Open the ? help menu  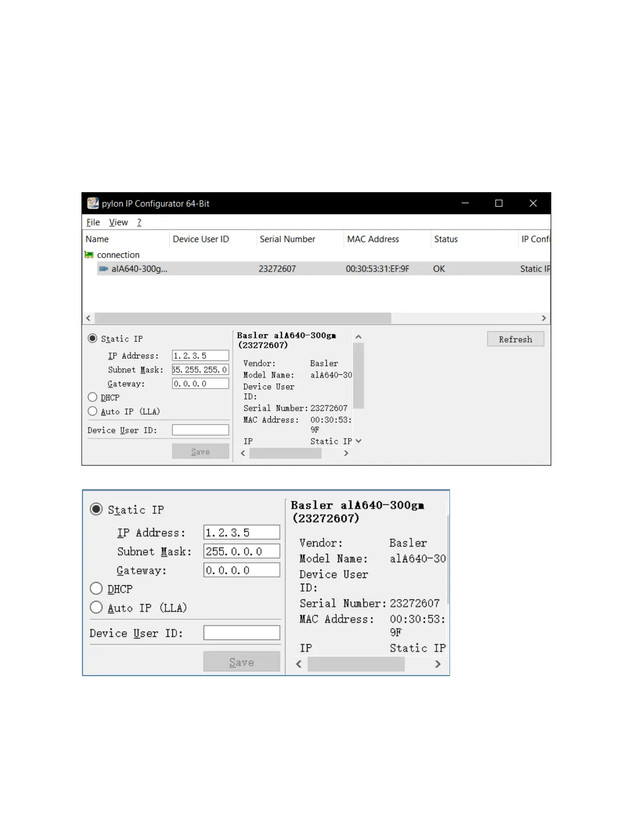(139, 222)
